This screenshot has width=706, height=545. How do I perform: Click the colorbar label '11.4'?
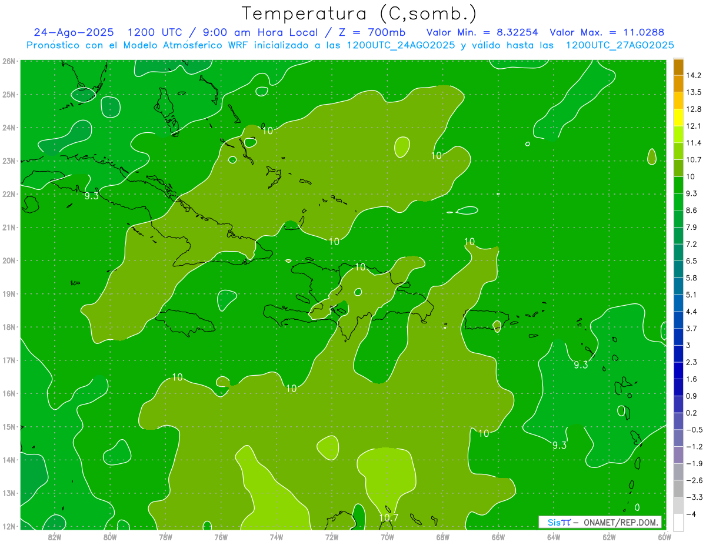(694, 143)
